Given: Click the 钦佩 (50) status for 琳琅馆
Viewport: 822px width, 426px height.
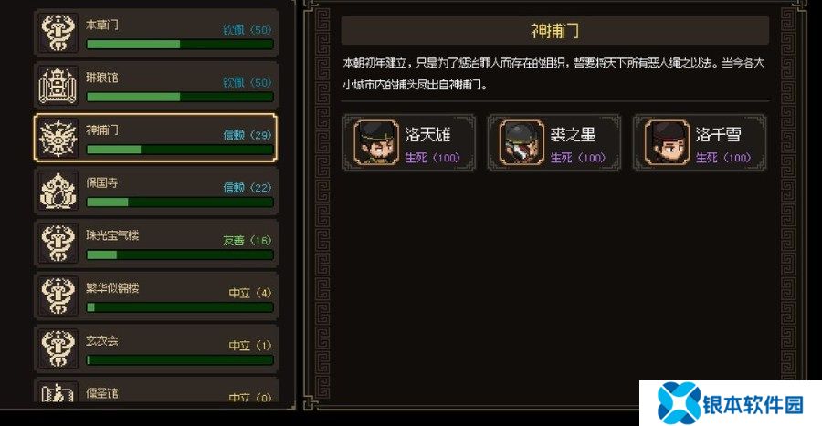Looking at the screenshot, I should point(248,83).
